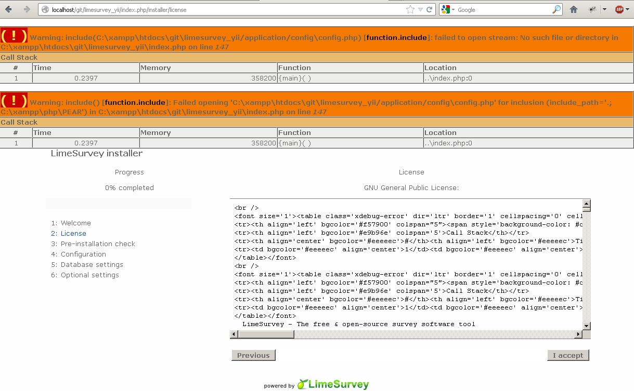This screenshot has width=634, height=391.
Task: Click the browser forward arrow button
Action: pyautogui.click(x=27, y=9)
